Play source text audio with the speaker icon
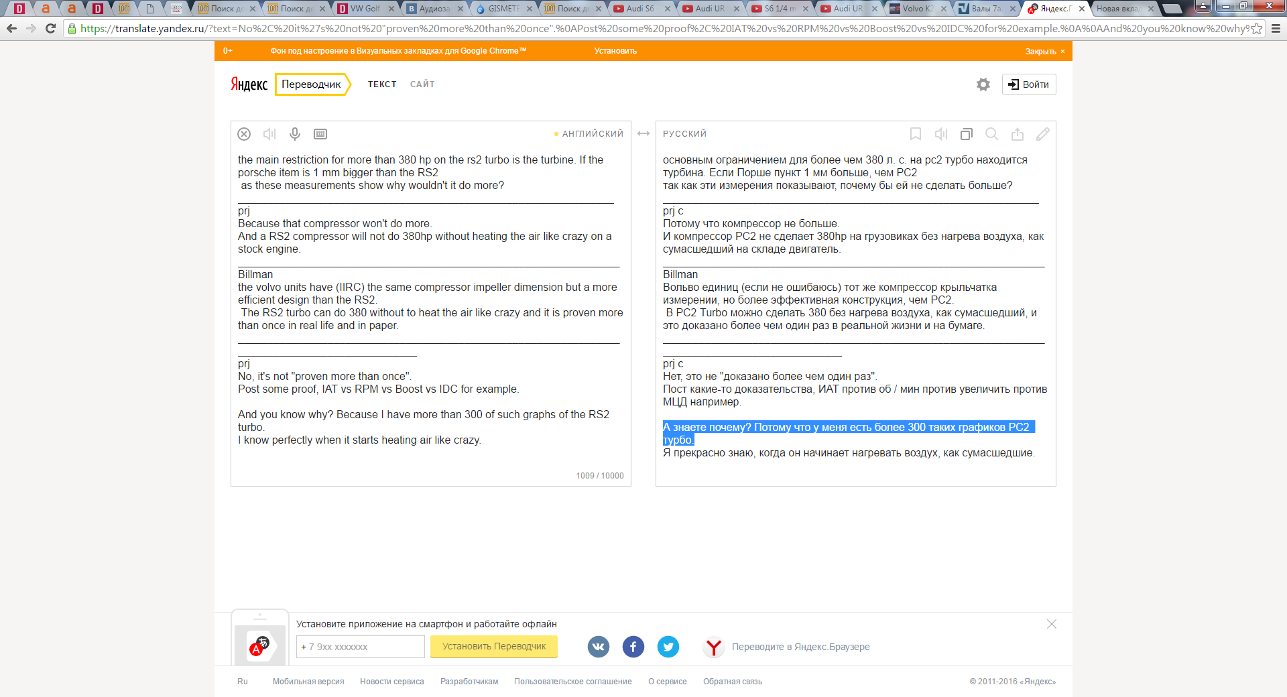 pyautogui.click(x=269, y=134)
